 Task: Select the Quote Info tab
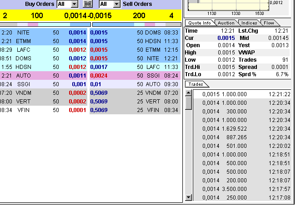pyautogui.click(x=200, y=23)
